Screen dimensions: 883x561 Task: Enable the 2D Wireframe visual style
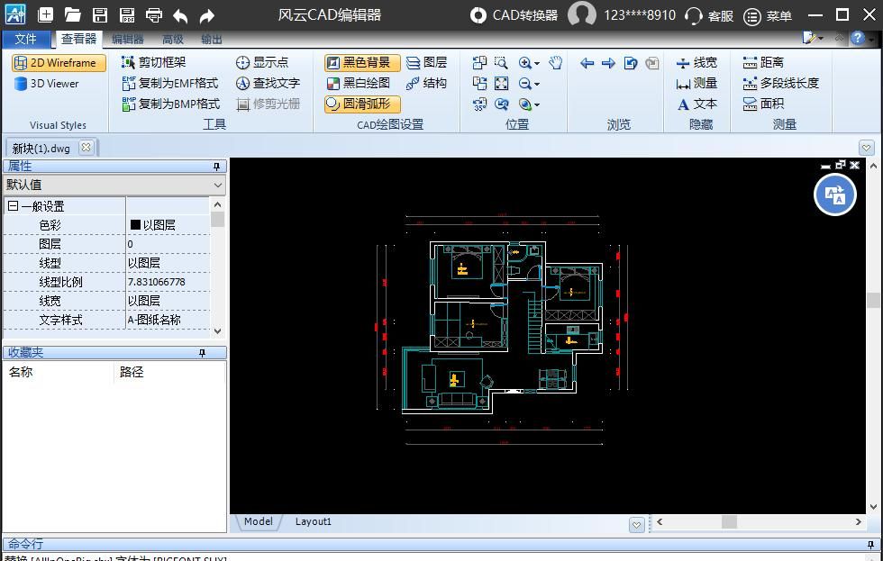[x=59, y=63]
